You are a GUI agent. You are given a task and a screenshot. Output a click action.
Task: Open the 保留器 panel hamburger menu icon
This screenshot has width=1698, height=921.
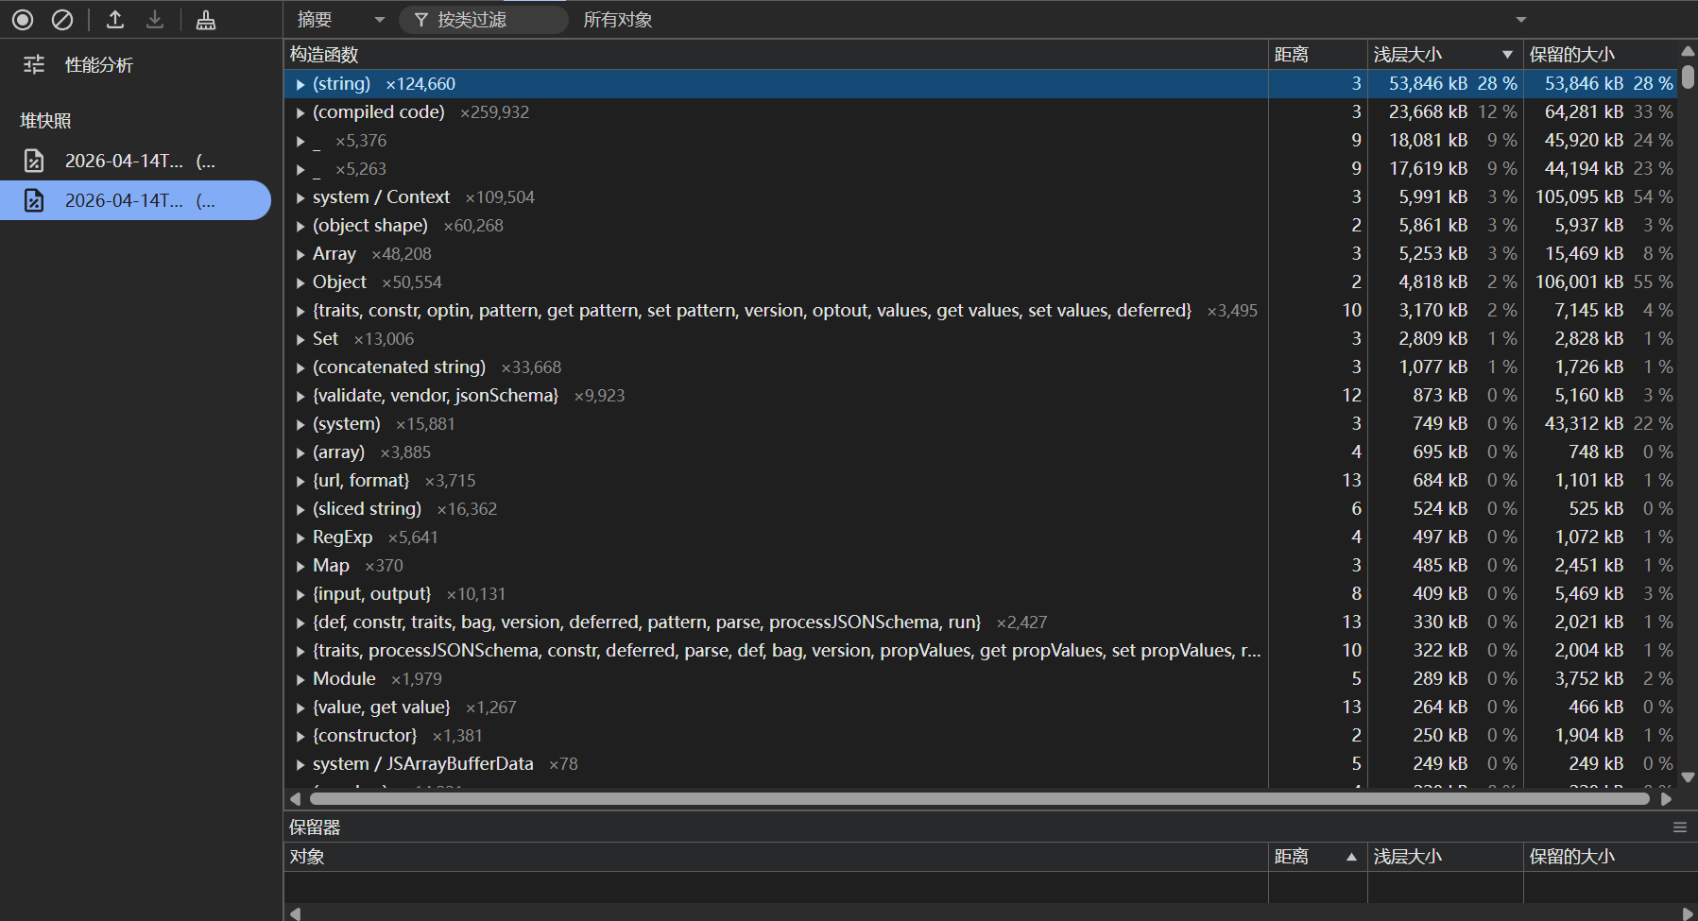click(1679, 827)
